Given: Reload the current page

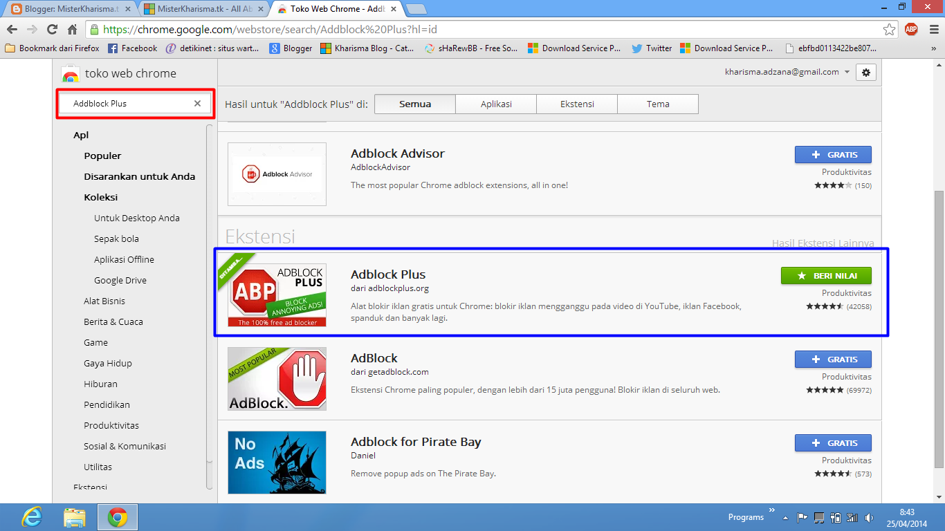Looking at the screenshot, I should pyautogui.click(x=52, y=30).
